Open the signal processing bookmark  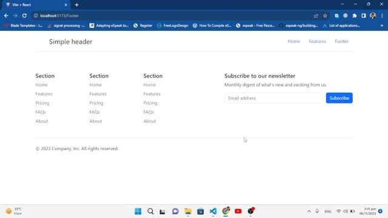[66, 25]
